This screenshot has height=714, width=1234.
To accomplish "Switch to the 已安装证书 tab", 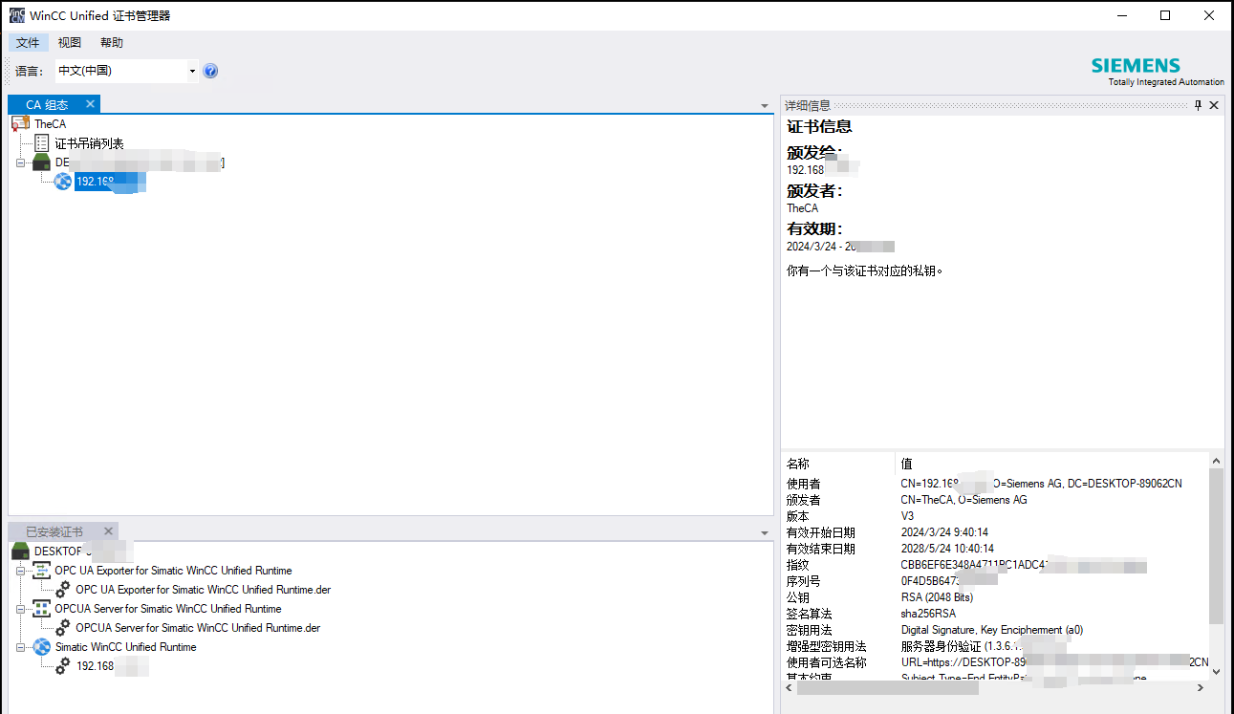I will [x=54, y=532].
